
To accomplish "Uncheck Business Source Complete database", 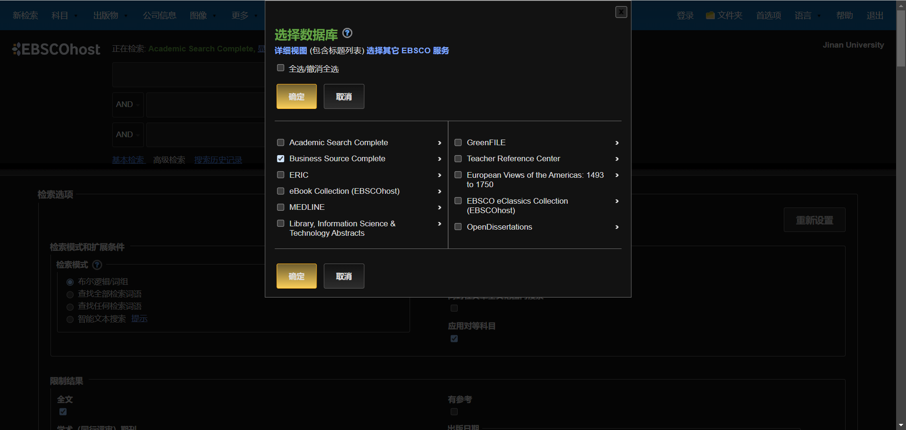I will 281,158.
